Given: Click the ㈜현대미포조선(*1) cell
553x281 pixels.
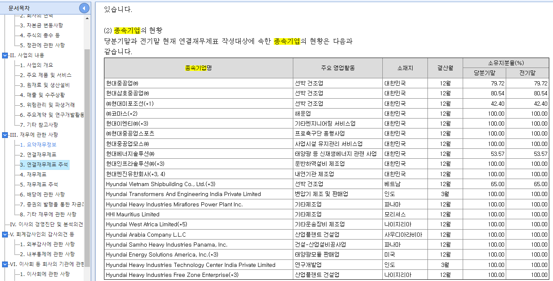Looking at the screenshot, I should [x=198, y=104].
